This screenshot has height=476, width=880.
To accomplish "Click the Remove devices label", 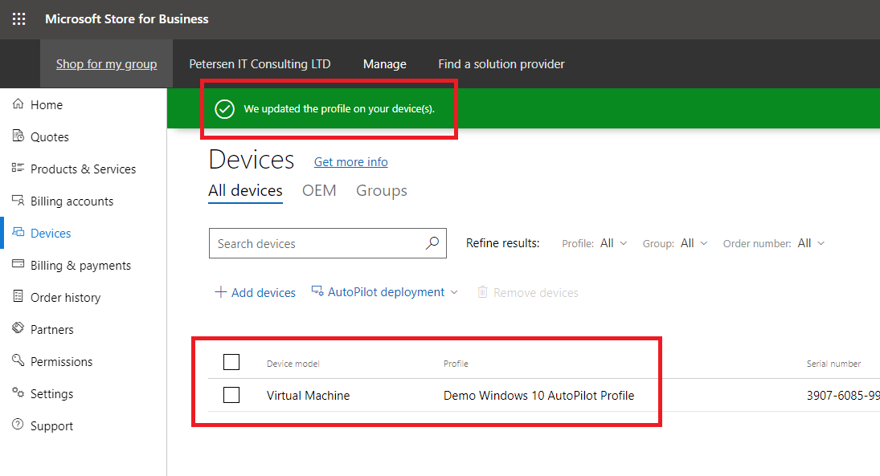I will (535, 293).
